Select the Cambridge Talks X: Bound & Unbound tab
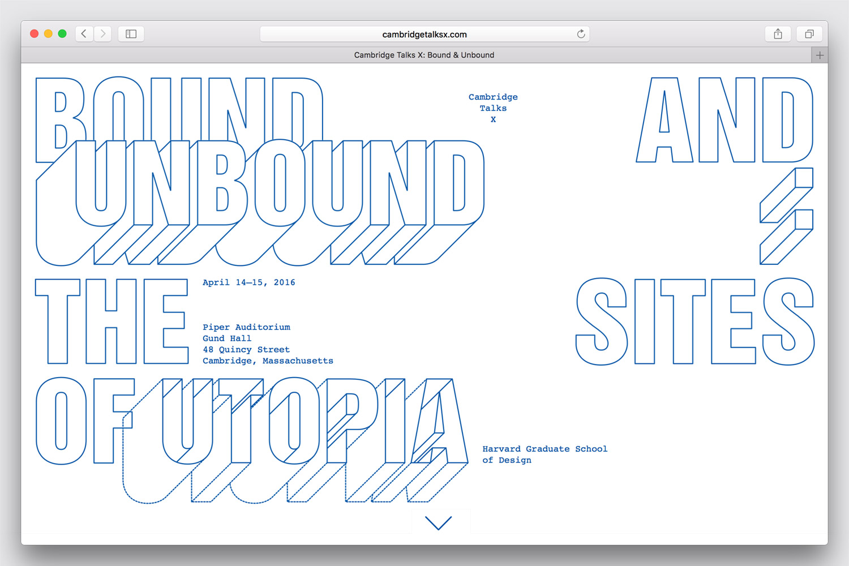Screen dimensions: 849x566 424,55
